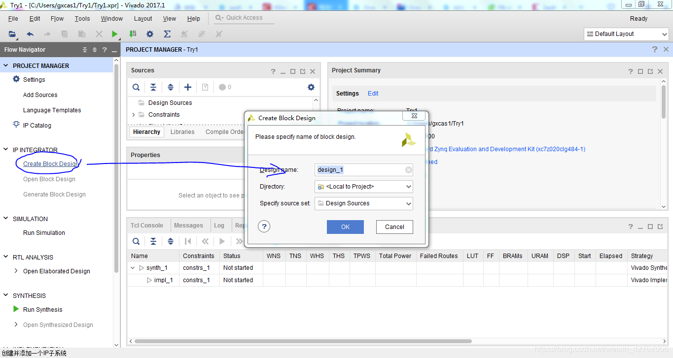
Task: Click the Open Project toolbar icon
Action: coord(12,34)
